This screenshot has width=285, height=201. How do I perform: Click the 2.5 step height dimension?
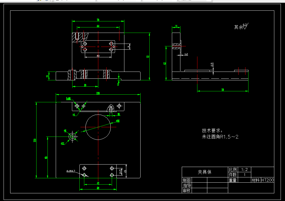point(212,64)
